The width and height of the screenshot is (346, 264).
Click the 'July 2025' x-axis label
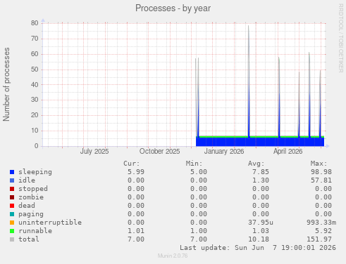point(94,152)
